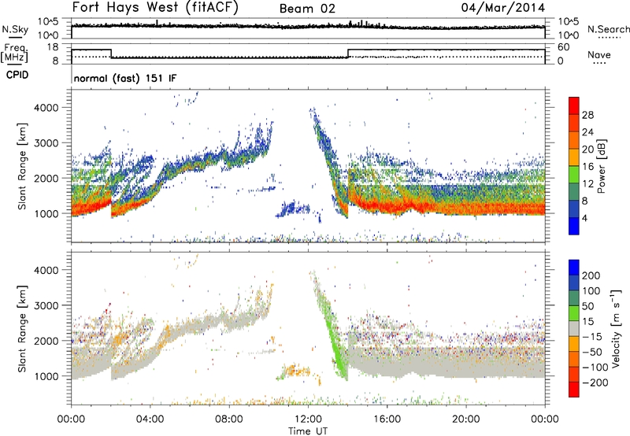Viewport: 630px width, 436px height.
Task: Click the orange patch near 11:30 in the velocity panel
Action: point(295,370)
